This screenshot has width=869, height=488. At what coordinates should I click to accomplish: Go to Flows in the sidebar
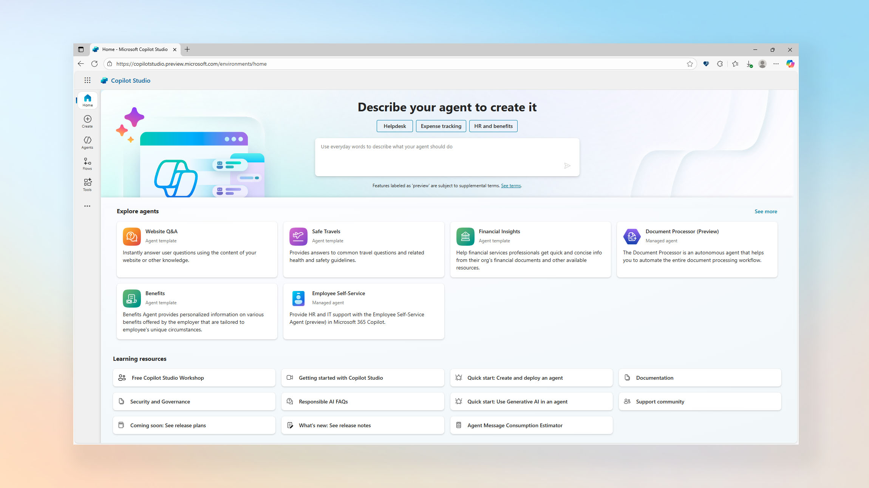point(87,164)
